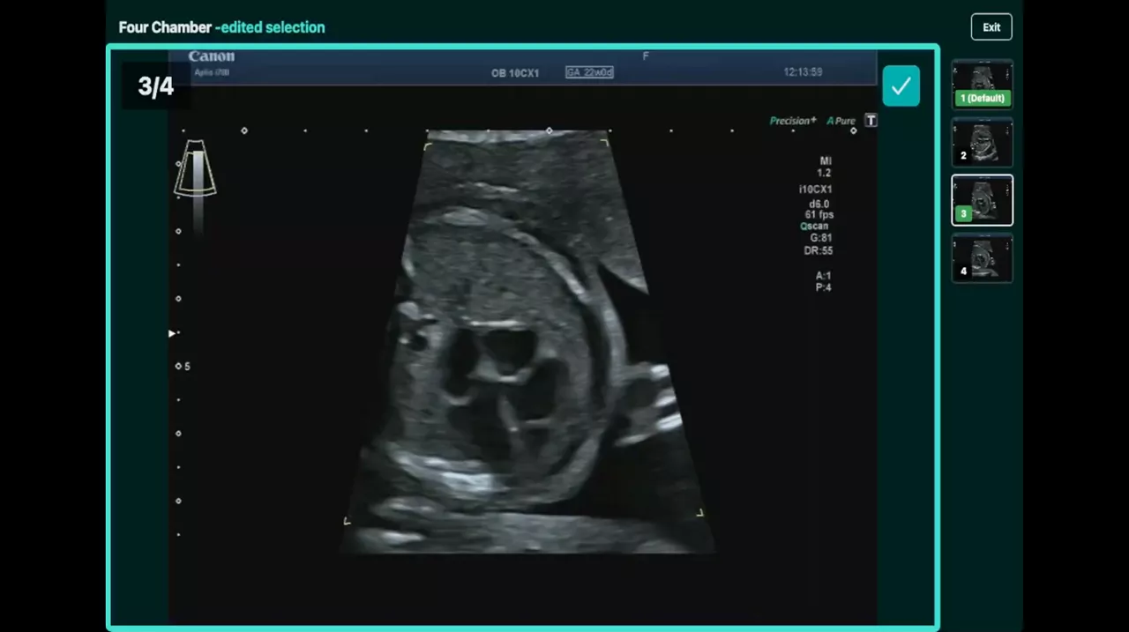
Task: Click the Exit button
Action: [991, 27]
